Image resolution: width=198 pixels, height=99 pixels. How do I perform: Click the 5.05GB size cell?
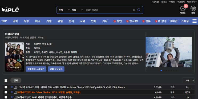(x=157, y=87)
